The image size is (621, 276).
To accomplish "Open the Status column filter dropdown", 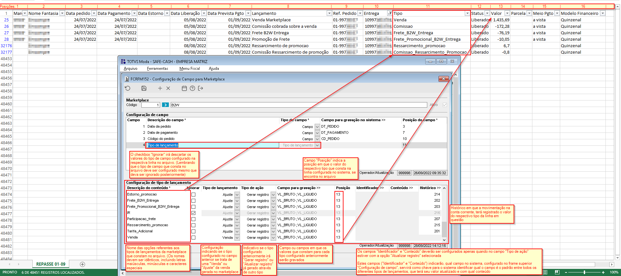I will 487,13.
